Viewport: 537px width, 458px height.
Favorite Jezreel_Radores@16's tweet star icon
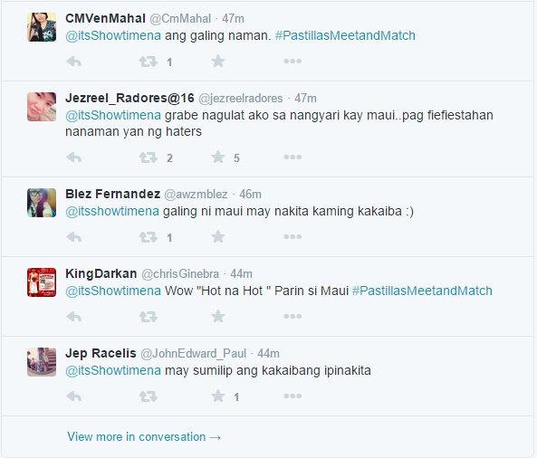coord(218,157)
